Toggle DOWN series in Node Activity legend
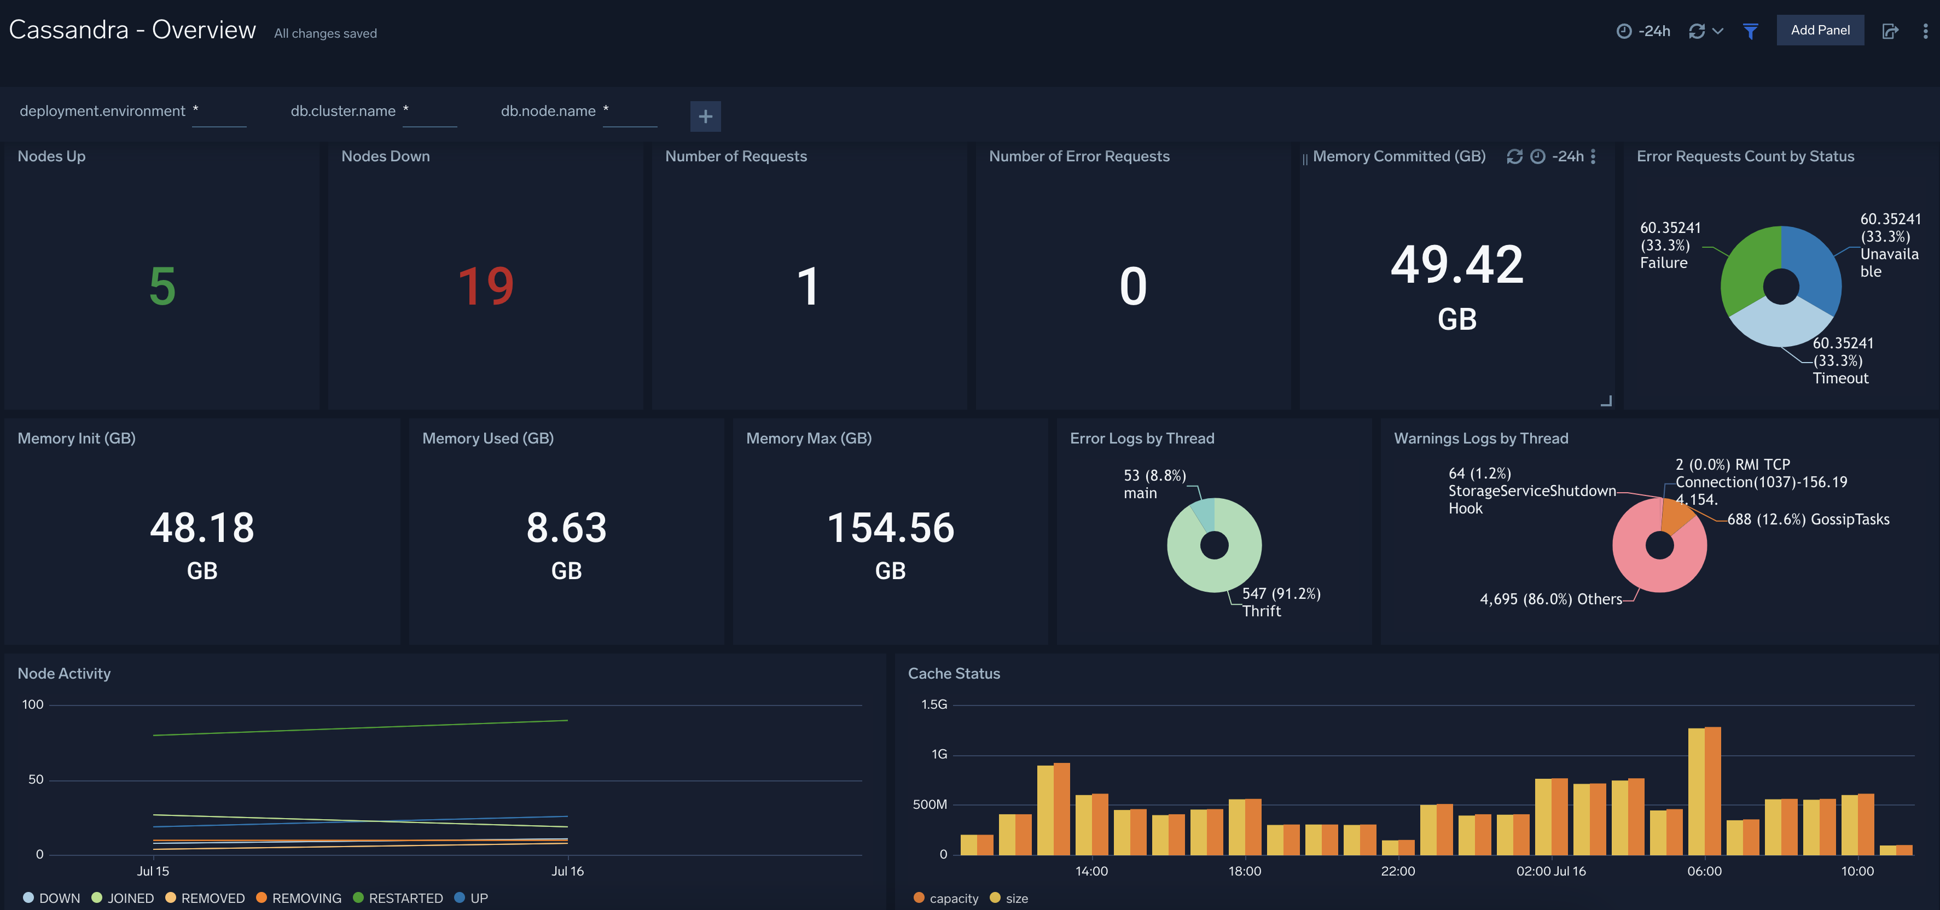Screen dimensions: 1940x910 click(52, 897)
